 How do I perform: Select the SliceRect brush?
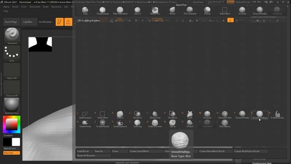pos(172,115)
